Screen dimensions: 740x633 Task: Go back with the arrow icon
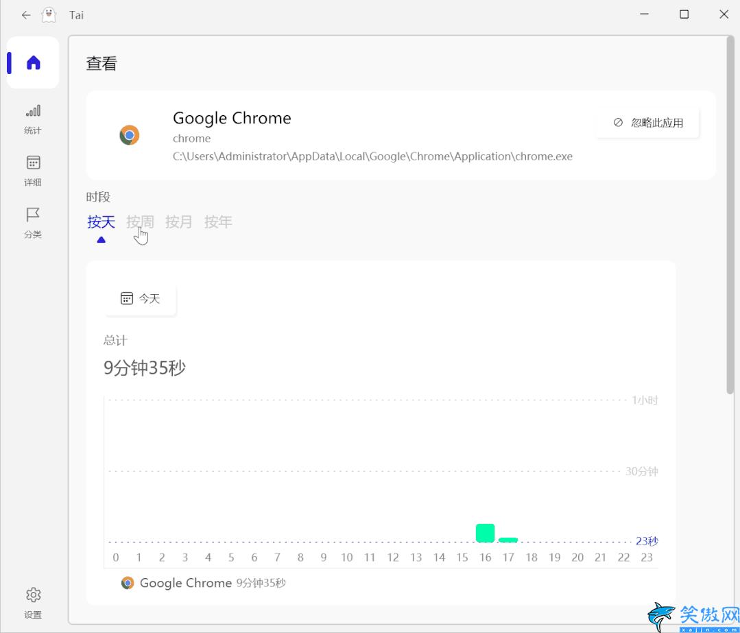pos(26,15)
